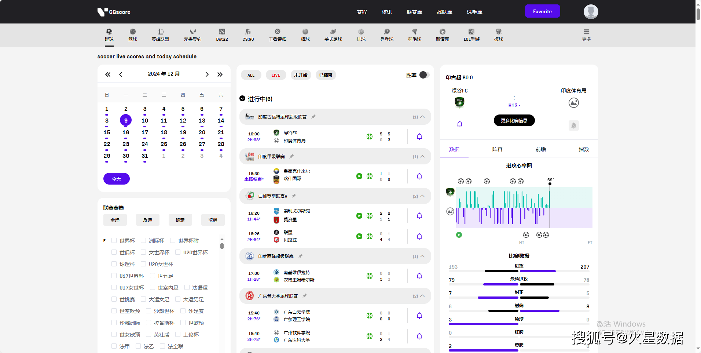Click the 全选 select-all button
The width and height of the screenshot is (701, 353).
coord(115,220)
